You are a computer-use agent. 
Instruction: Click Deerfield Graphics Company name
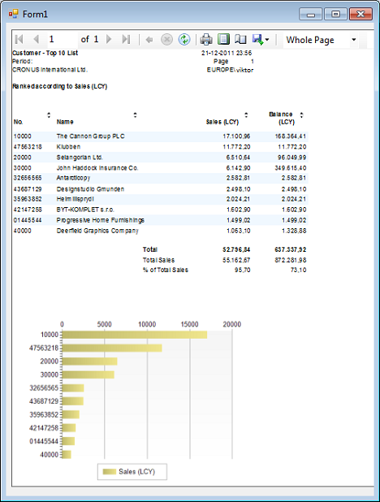pos(97,231)
